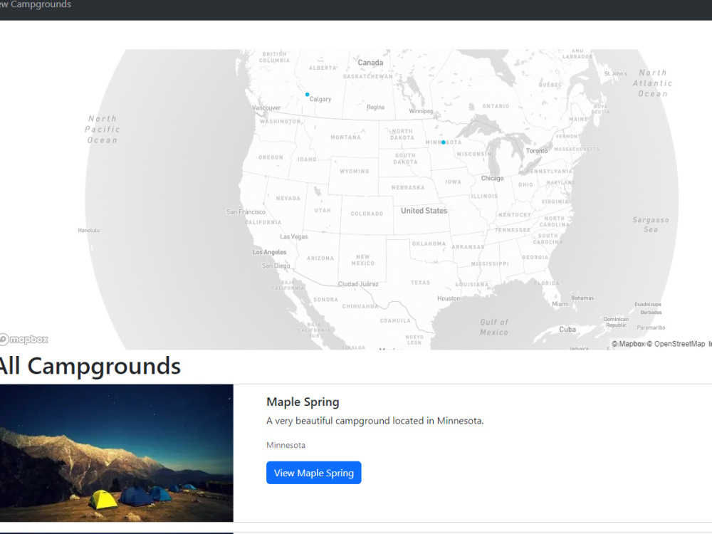Open the Maple Spring campground thumbnail
The image size is (712, 534).
(x=117, y=453)
